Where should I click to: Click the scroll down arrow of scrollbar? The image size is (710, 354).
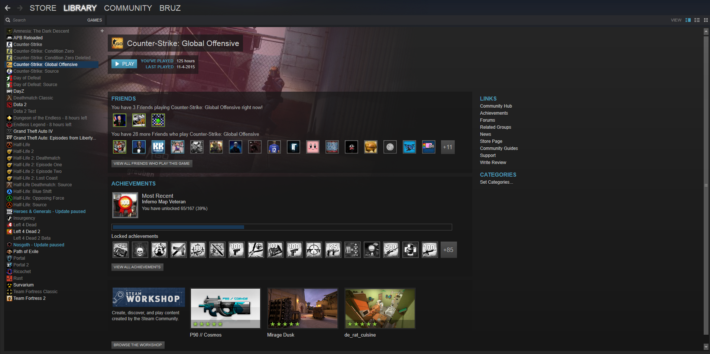point(706,347)
